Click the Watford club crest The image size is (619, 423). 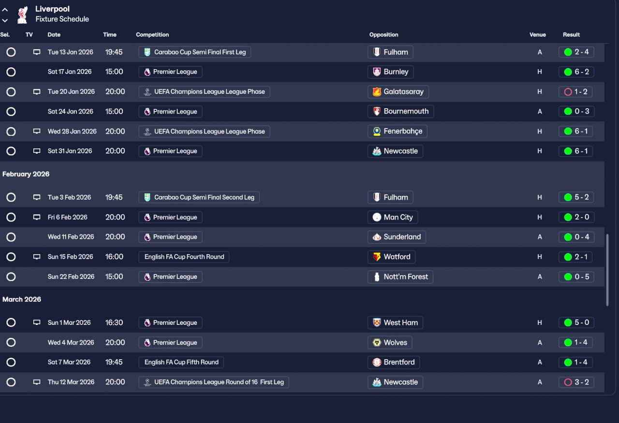pyautogui.click(x=377, y=257)
